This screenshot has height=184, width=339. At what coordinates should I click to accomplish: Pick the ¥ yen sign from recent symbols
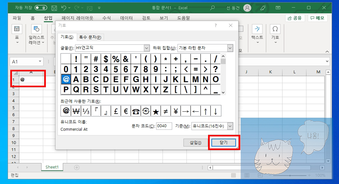pyautogui.click(x=176, y=111)
